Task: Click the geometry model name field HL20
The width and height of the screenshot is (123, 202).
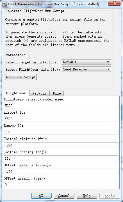Action: tap(61, 106)
